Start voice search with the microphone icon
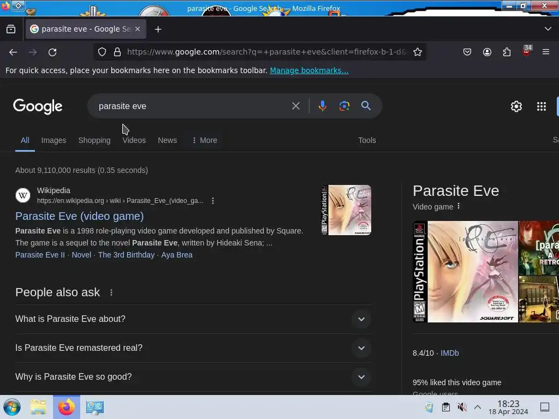559x419 pixels. [322, 106]
